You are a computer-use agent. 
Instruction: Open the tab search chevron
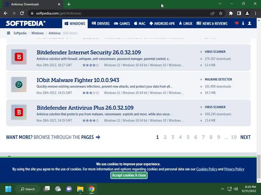point(220,4)
